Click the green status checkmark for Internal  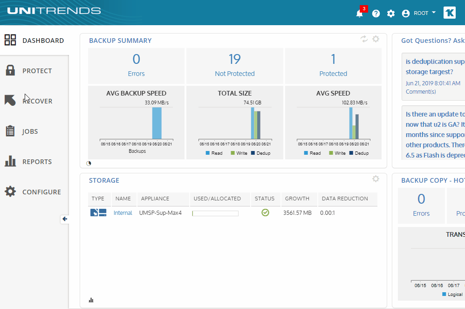click(265, 213)
